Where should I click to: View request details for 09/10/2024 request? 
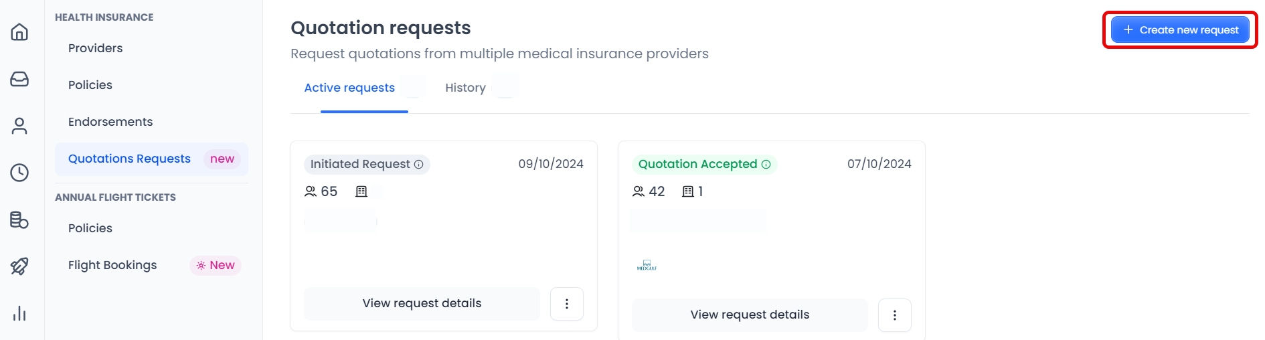pyautogui.click(x=422, y=304)
